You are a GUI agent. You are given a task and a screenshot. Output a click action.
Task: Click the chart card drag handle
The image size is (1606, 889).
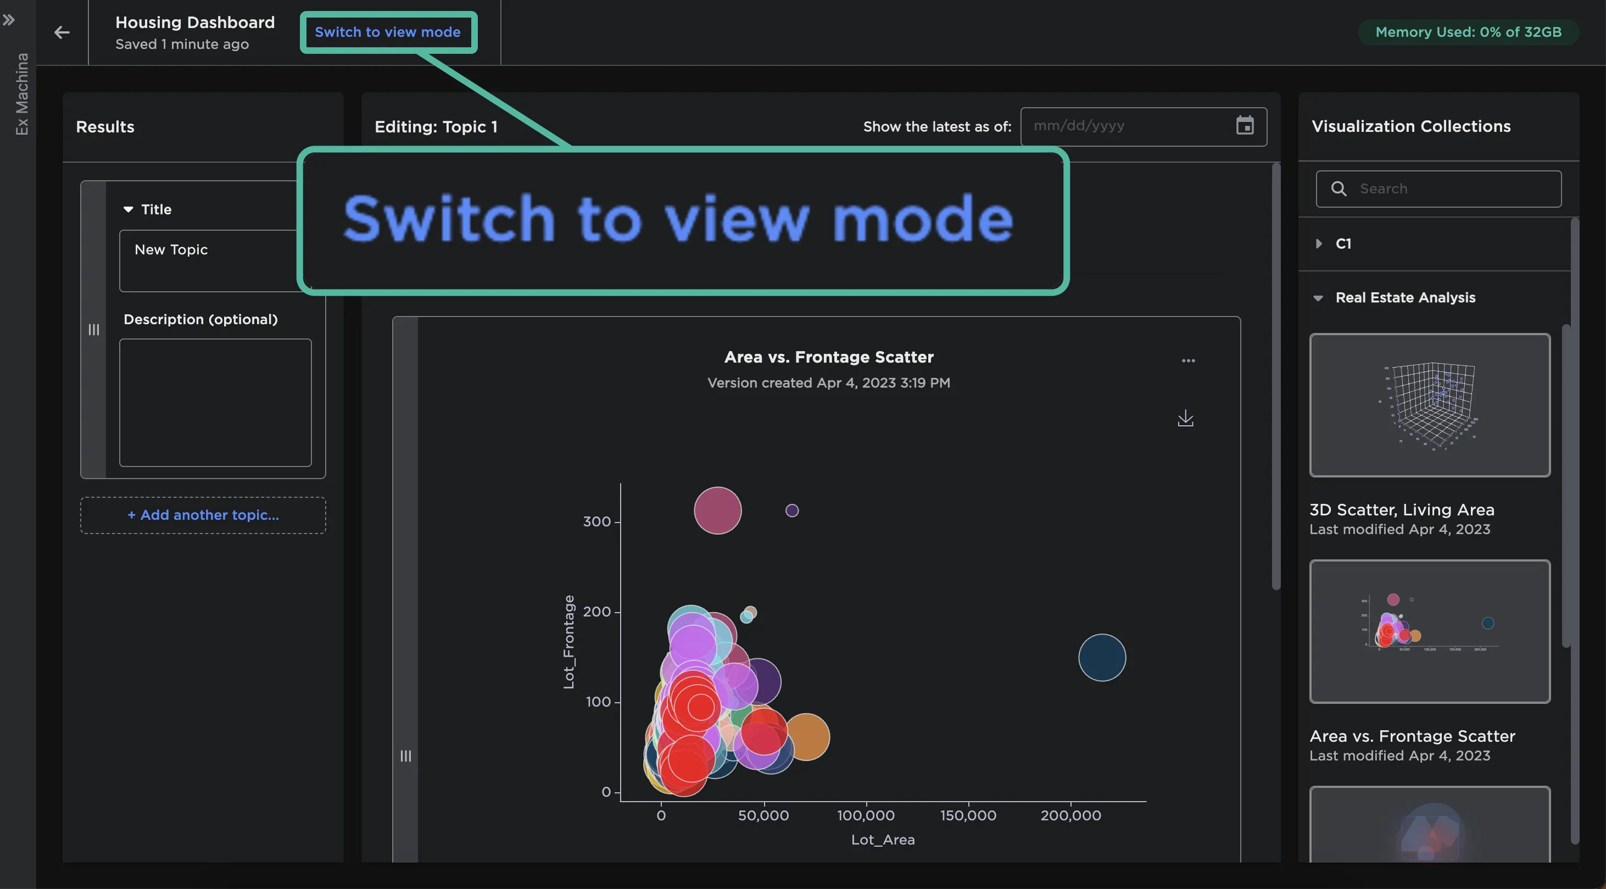[x=405, y=755]
